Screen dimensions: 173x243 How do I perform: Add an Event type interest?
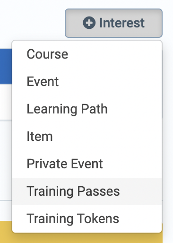tap(43, 81)
